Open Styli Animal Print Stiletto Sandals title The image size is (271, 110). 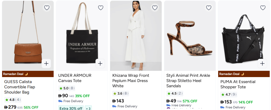click(x=188, y=80)
